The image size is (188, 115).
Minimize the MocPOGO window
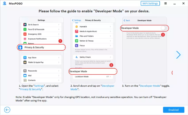pos(174,4)
